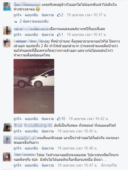Open the attached photo of two cars

pyautogui.click(x=34, y=86)
